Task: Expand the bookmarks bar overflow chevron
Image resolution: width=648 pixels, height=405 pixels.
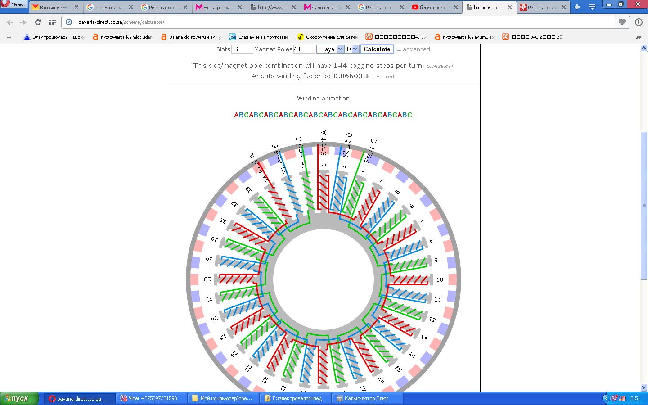Action: [x=638, y=37]
